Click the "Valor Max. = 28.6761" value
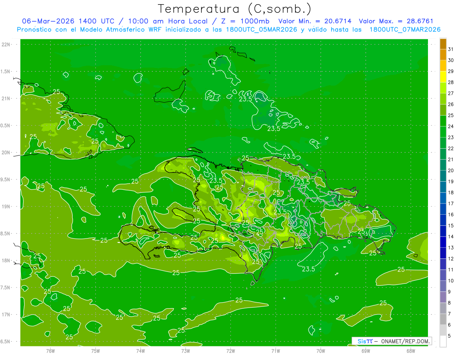461x356 pixels. point(396,21)
